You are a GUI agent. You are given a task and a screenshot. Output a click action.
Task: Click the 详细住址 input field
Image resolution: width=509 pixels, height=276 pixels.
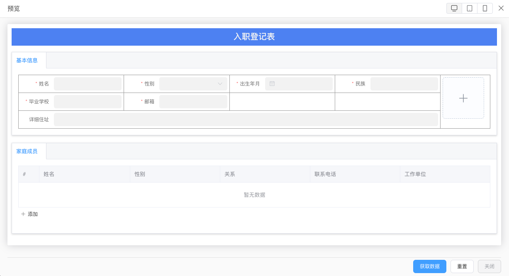click(247, 119)
